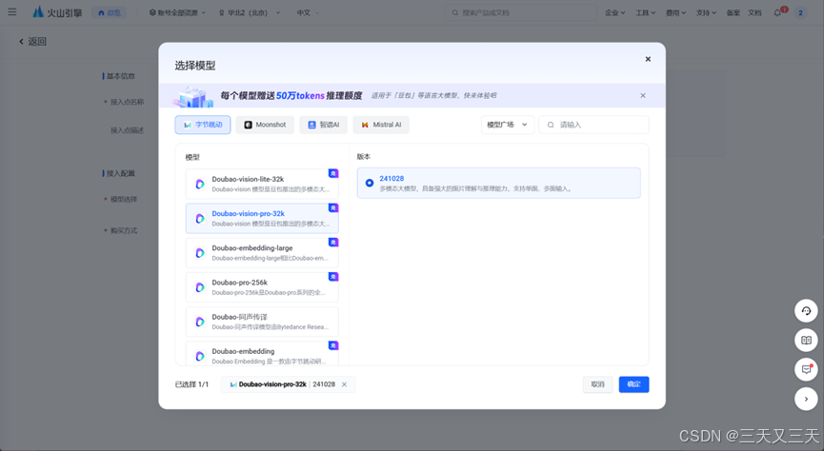Expand the 费用 top menu
The image size is (824, 451).
pyautogui.click(x=675, y=12)
